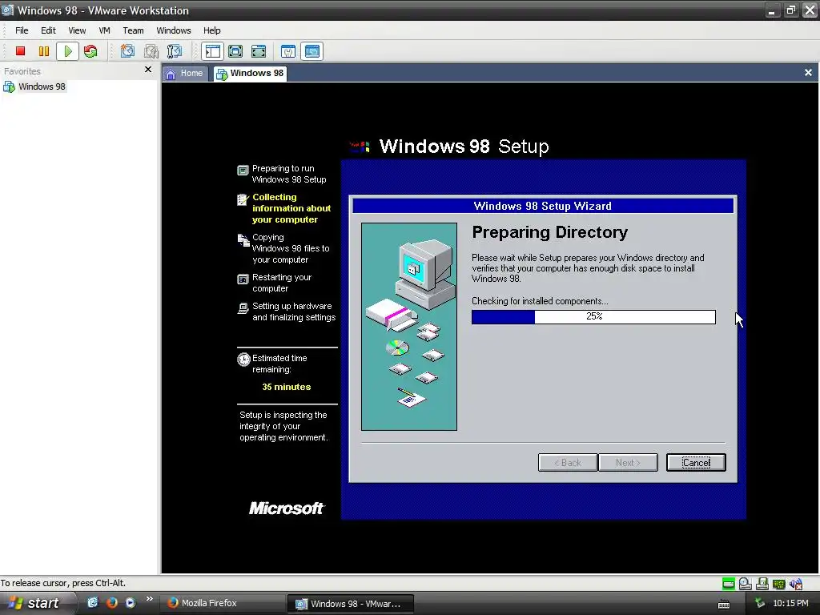Image resolution: width=820 pixels, height=615 pixels.
Task: Click 'Copying Windows 98 files' step
Action: pos(291,248)
